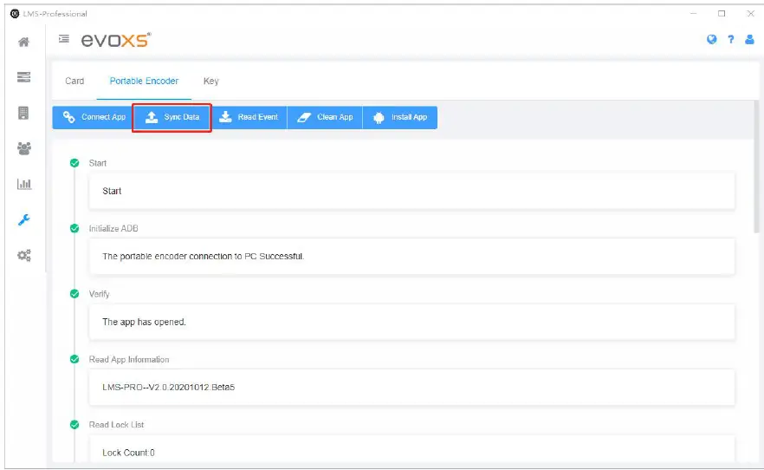Open the building sidebar icon

[x=23, y=113]
